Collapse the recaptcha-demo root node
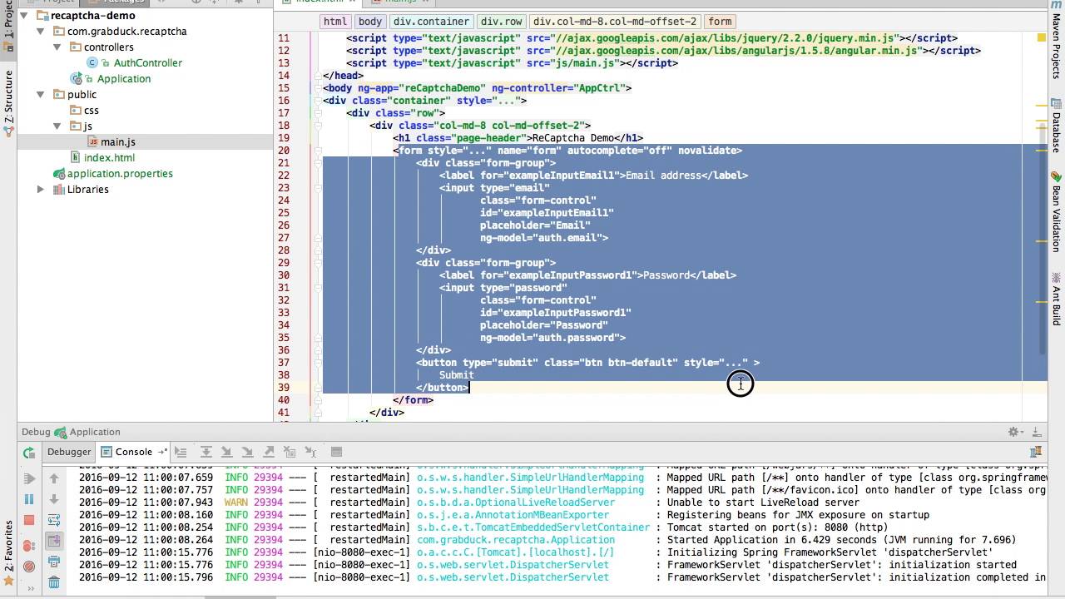The height and width of the screenshot is (599, 1065). tap(24, 15)
